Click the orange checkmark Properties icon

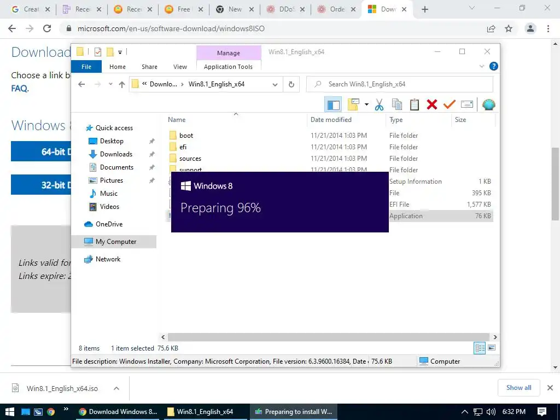point(450,104)
